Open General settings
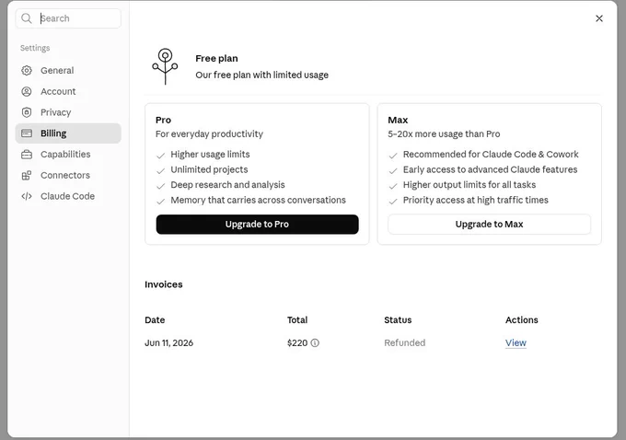The image size is (626, 440). click(x=68, y=71)
